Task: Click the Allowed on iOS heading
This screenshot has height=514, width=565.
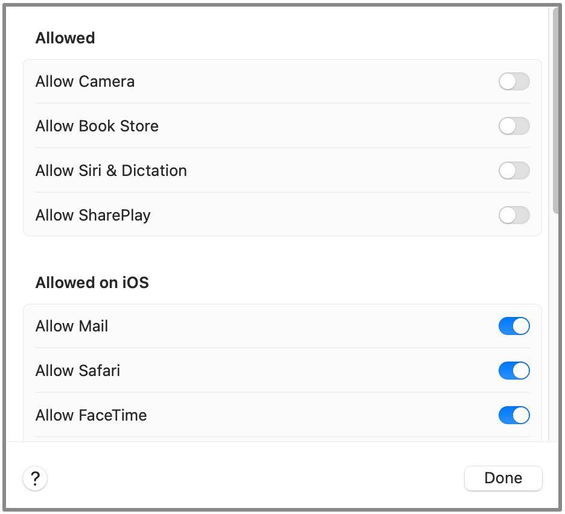Action: (x=92, y=283)
